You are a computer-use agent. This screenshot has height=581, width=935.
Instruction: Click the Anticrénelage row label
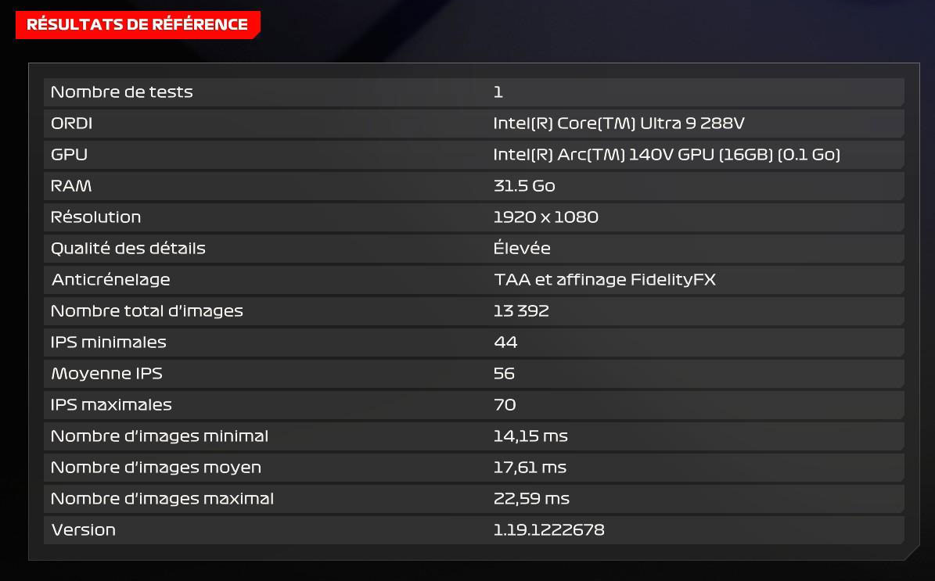click(x=110, y=280)
